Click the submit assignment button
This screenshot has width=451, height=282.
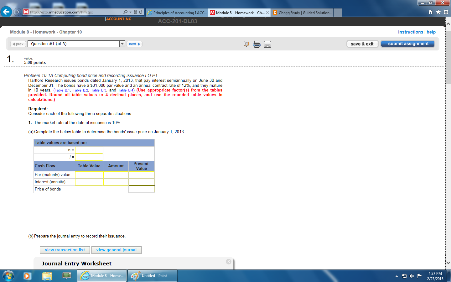click(x=408, y=44)
